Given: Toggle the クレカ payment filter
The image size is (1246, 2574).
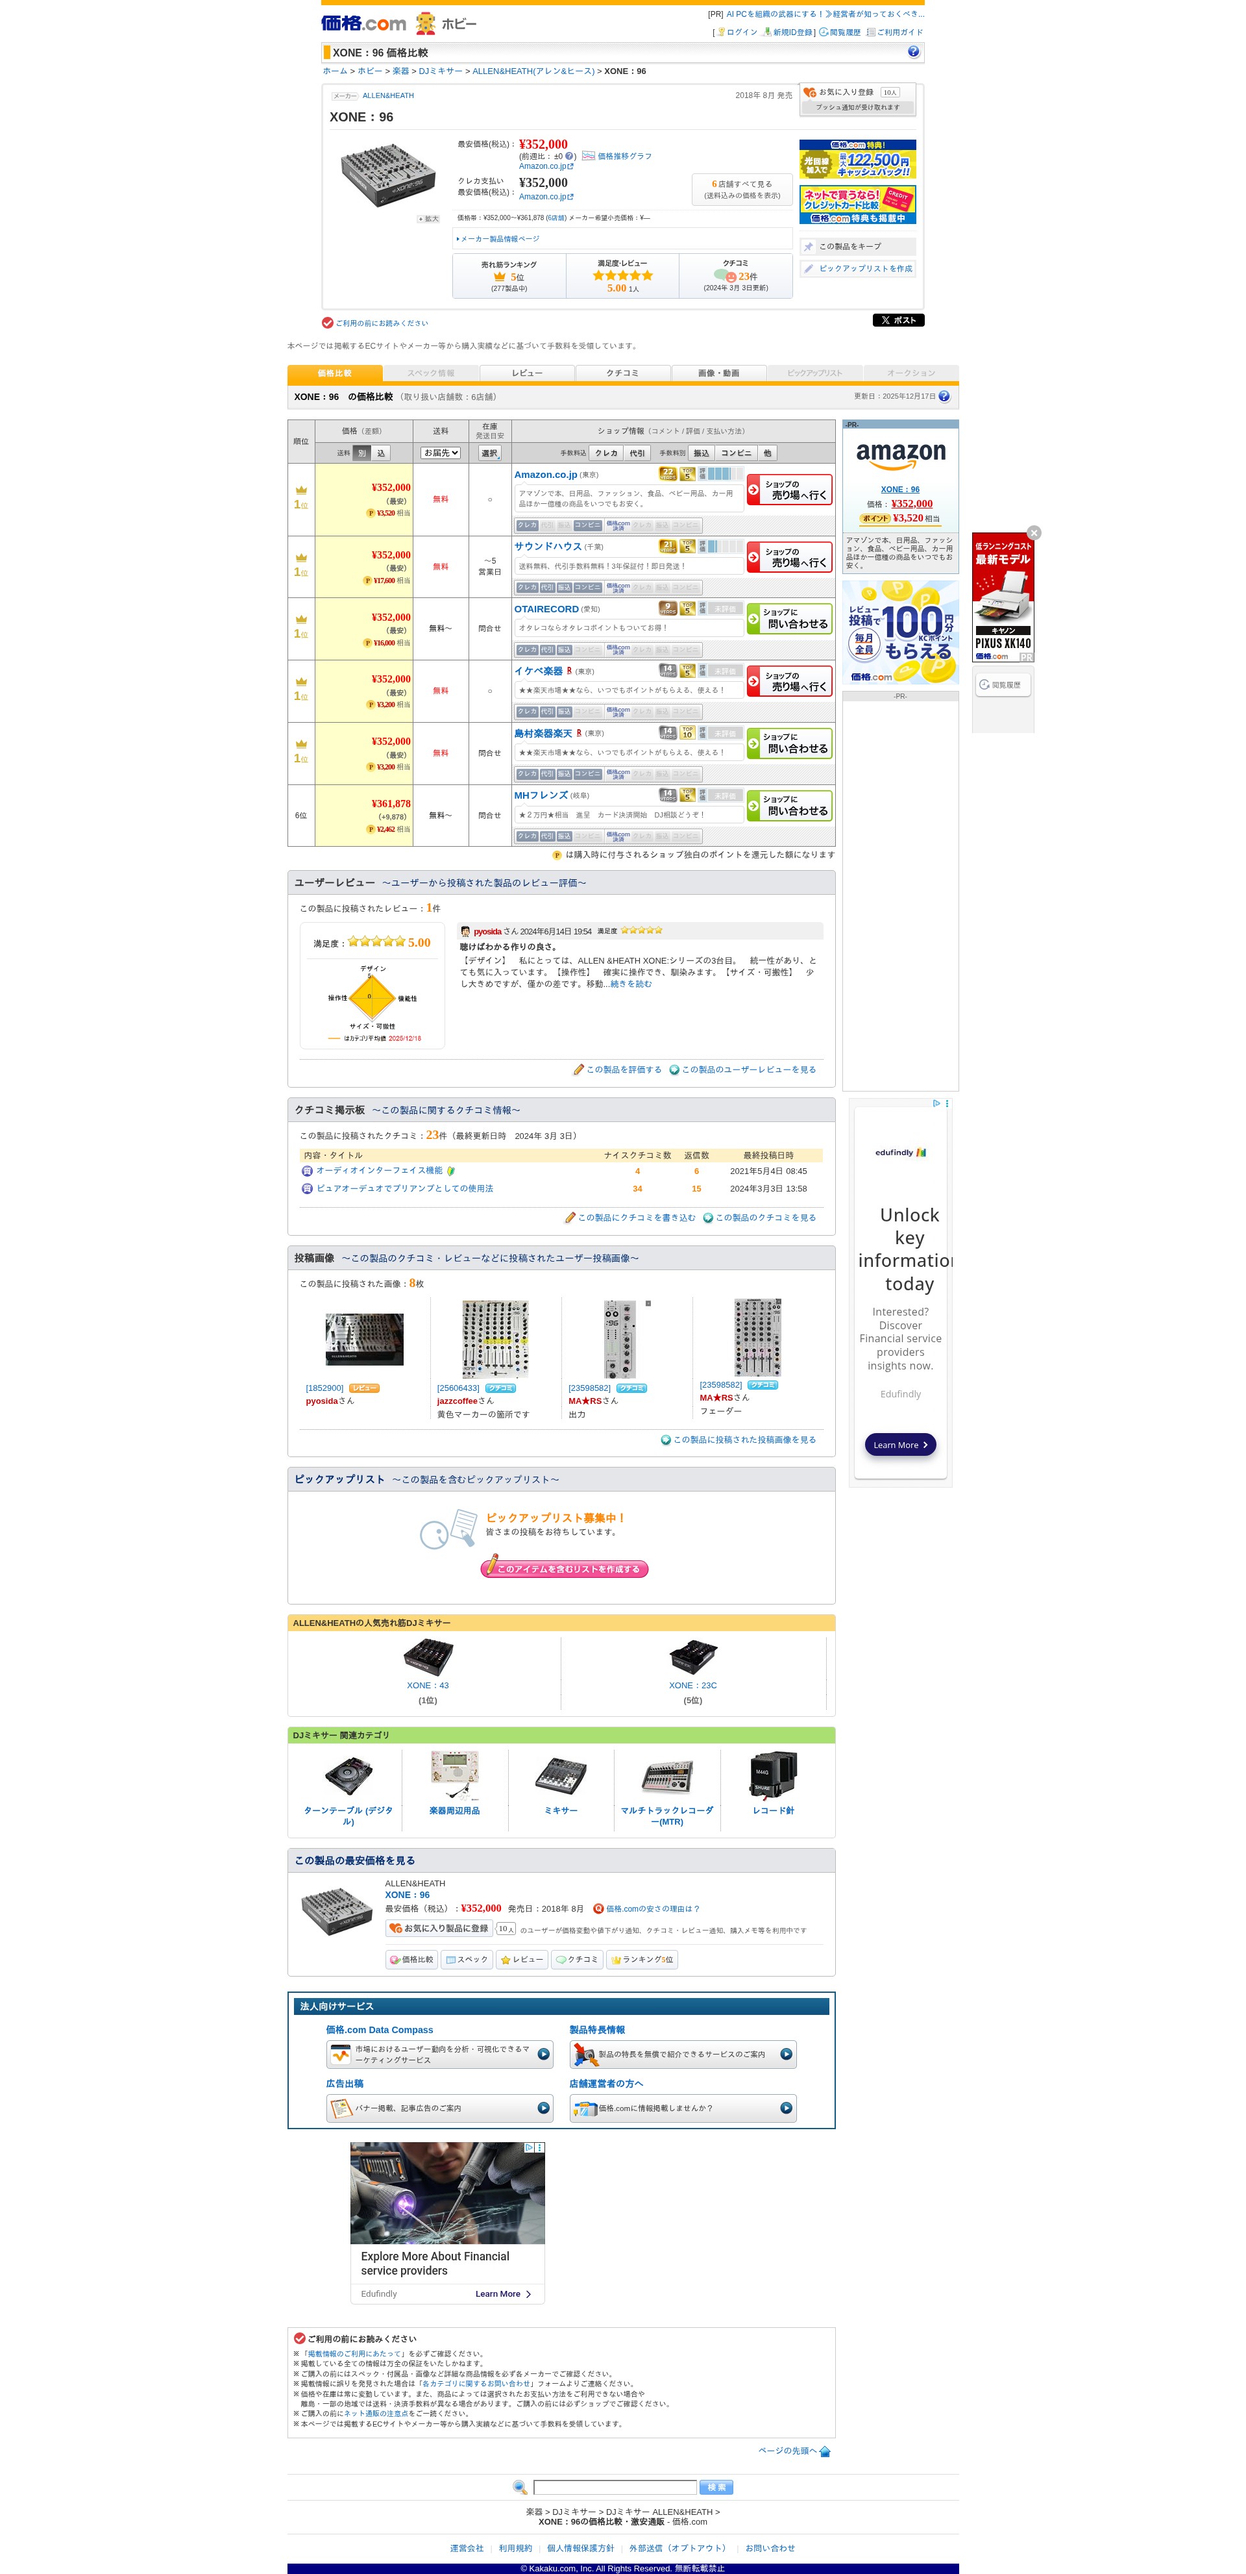Looking at the screenshot, I should (x=606, y=454).
